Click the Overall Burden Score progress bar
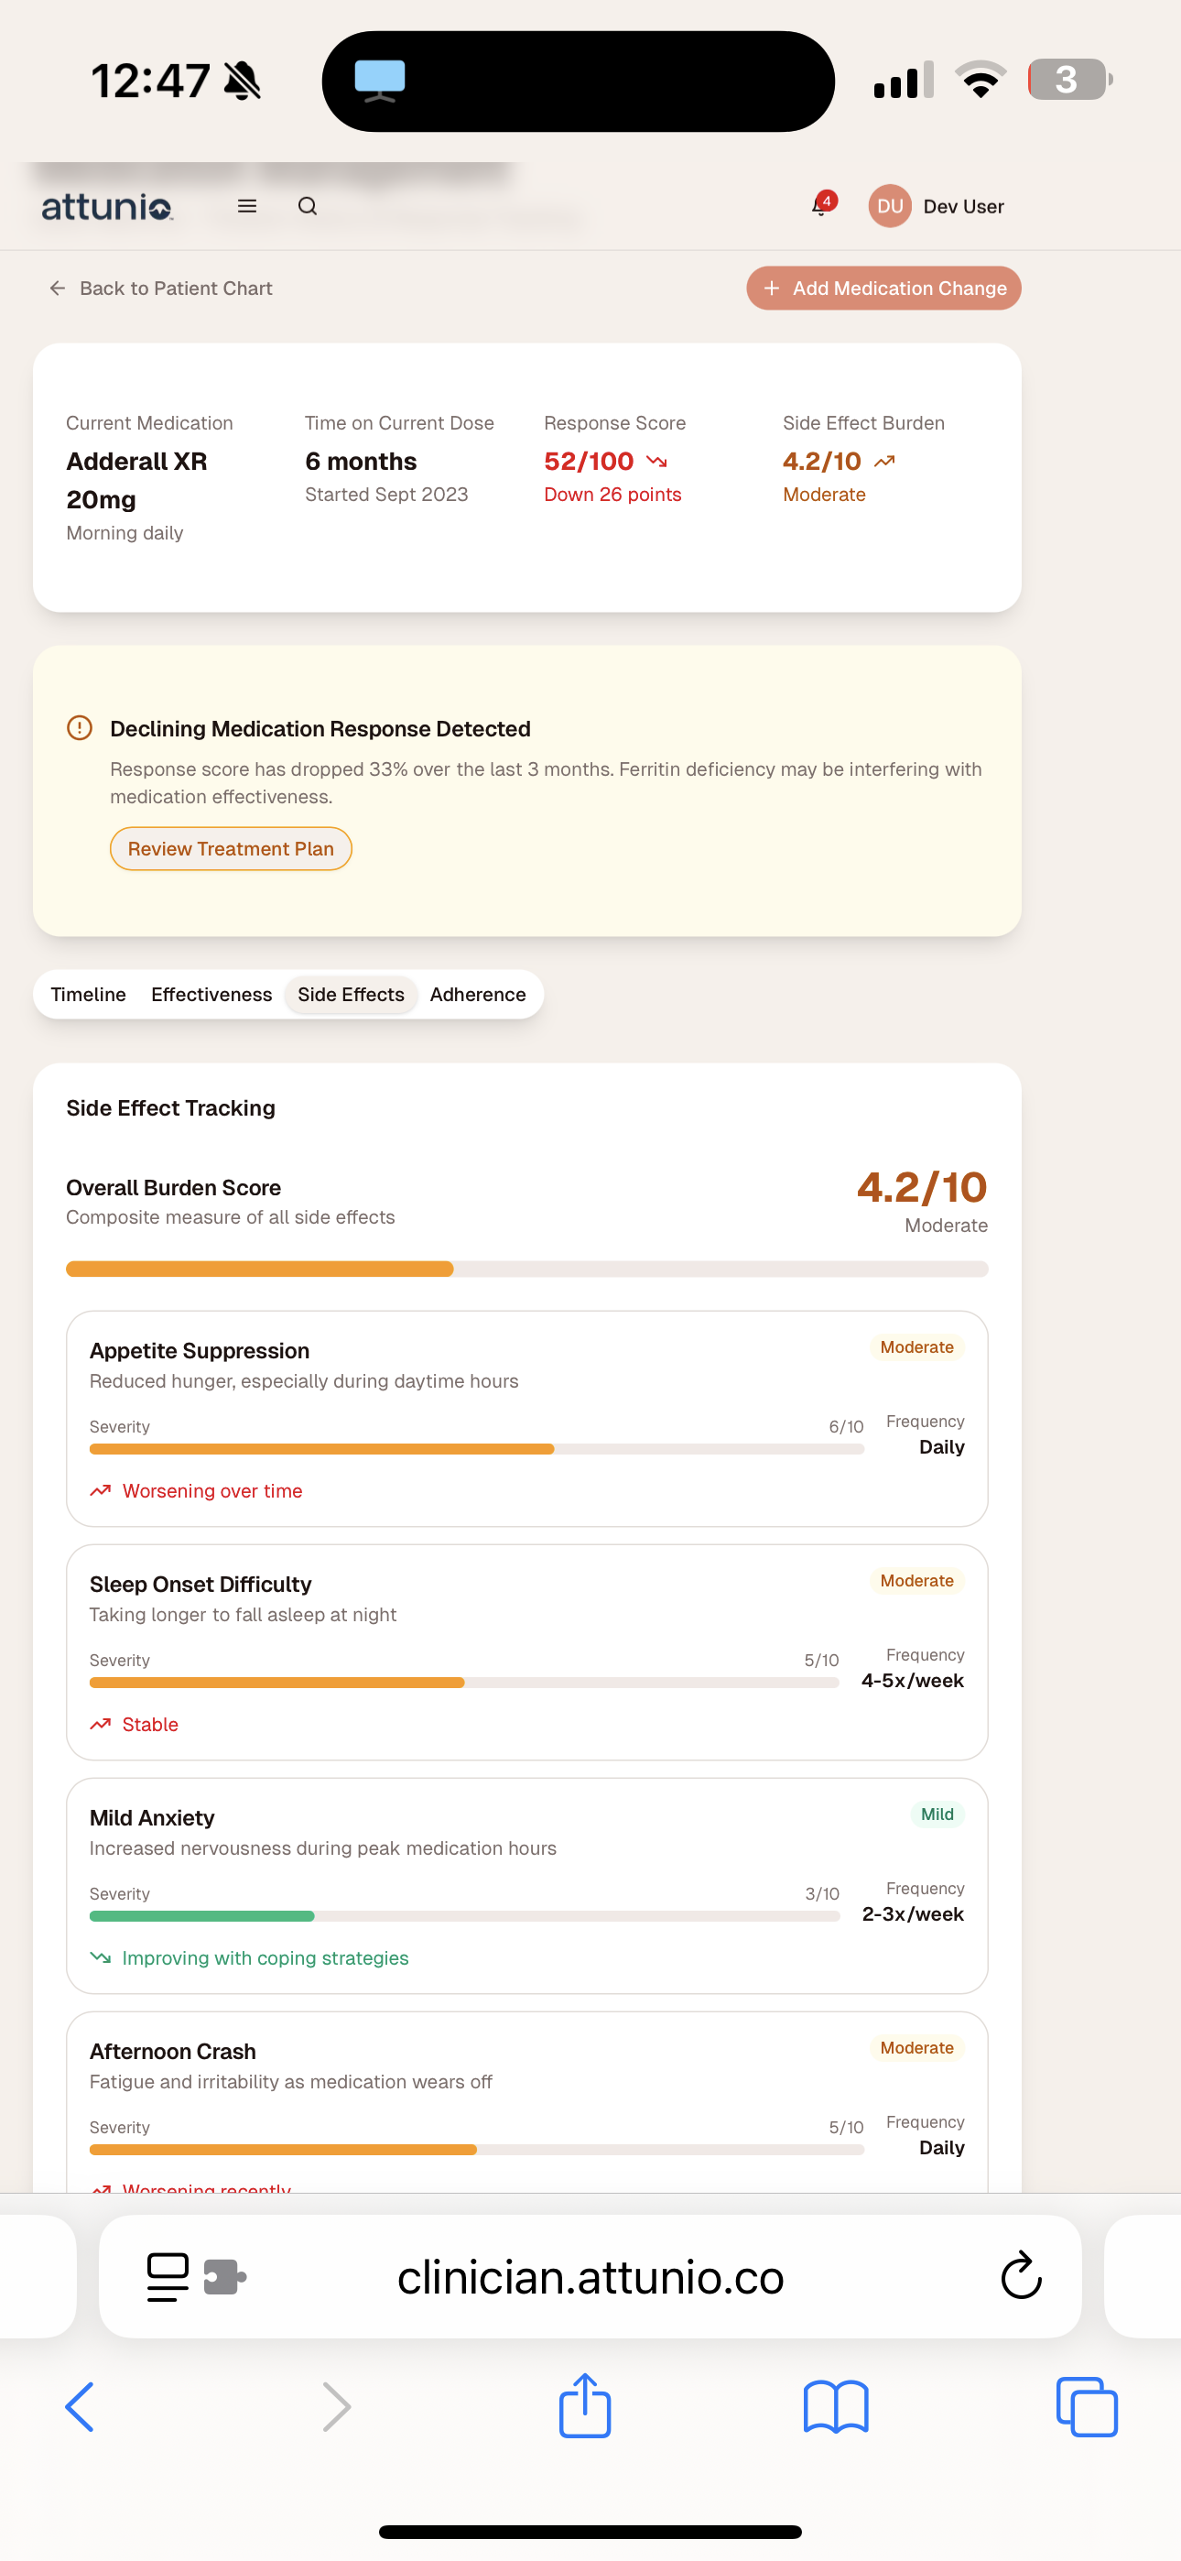The width and height of the screenshot is (1181, 2561). 527,1269
